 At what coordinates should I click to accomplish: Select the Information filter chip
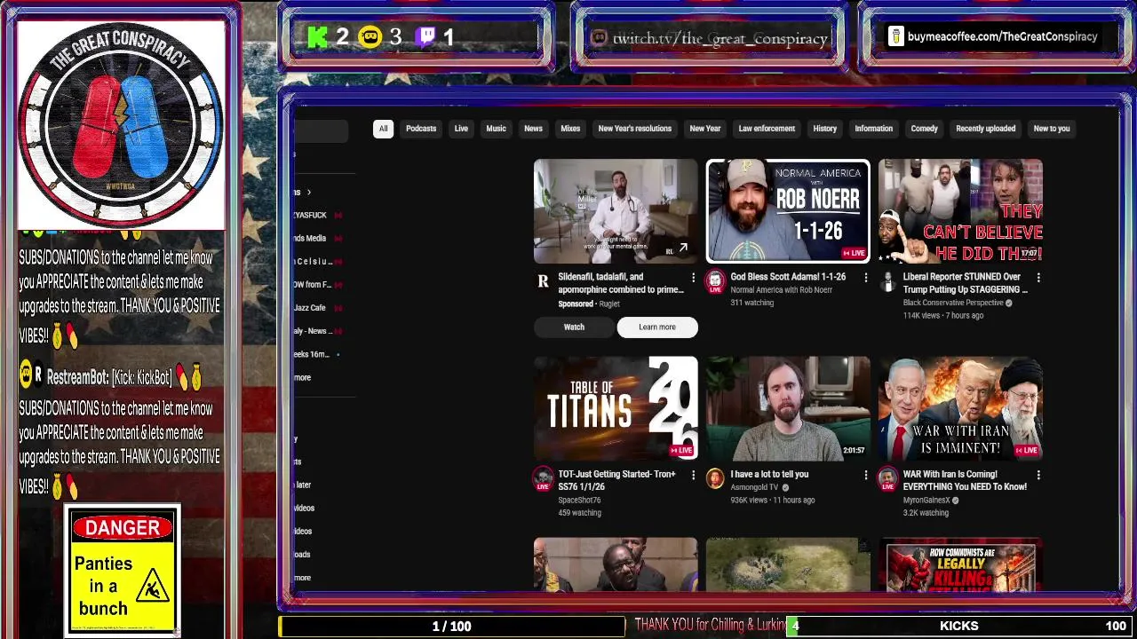pyautogui.click(x=873, y=129)
